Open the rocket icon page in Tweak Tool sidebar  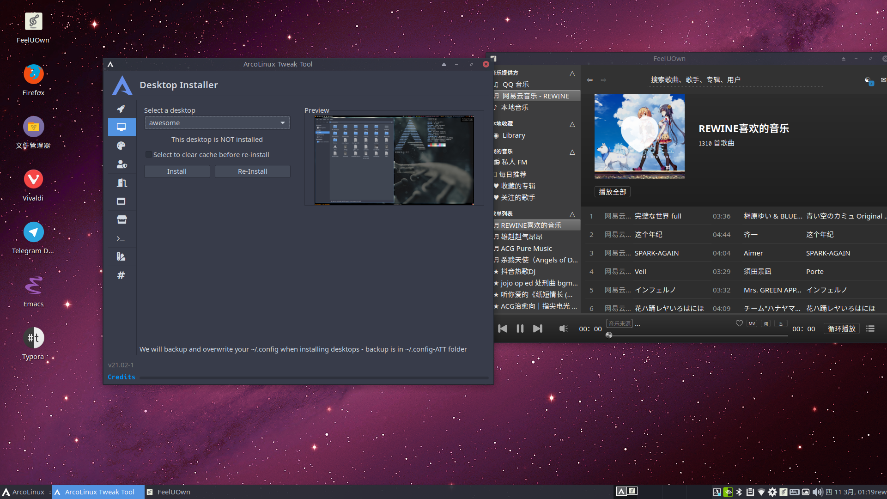[x=121, y=109]
